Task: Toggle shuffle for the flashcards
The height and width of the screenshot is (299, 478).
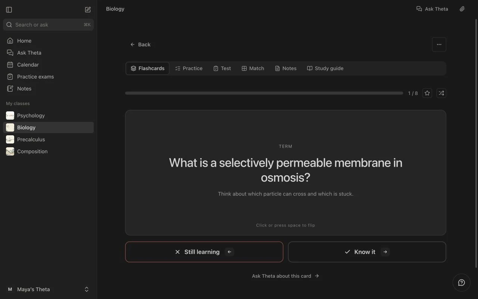Action: point(441,93)
